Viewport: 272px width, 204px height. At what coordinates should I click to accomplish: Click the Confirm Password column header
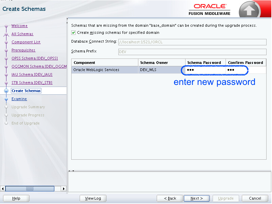(246, 63)
